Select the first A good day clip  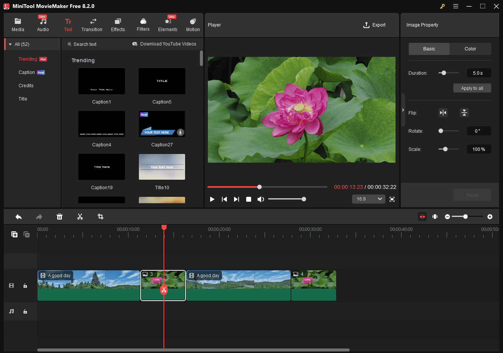coord(89,286)
